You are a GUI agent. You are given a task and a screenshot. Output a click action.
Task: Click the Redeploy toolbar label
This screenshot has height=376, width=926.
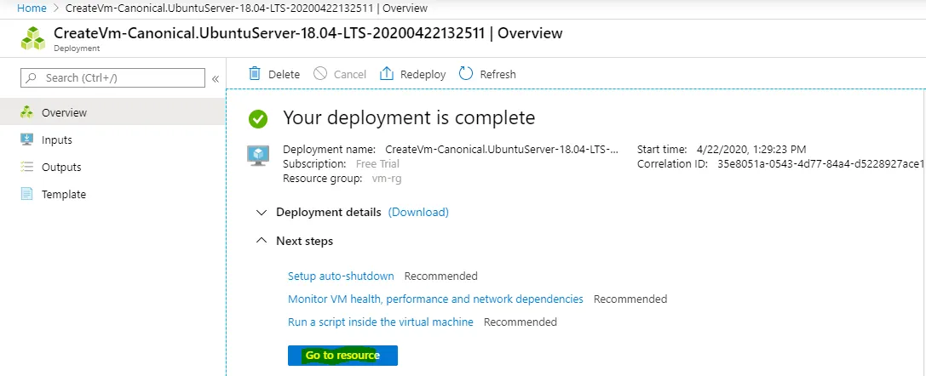pos(423,74)
